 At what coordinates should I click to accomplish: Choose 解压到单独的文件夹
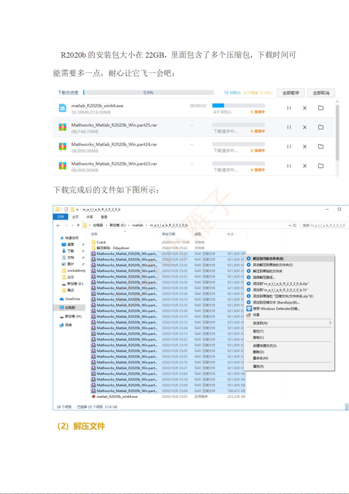click(x=290, y=271)
